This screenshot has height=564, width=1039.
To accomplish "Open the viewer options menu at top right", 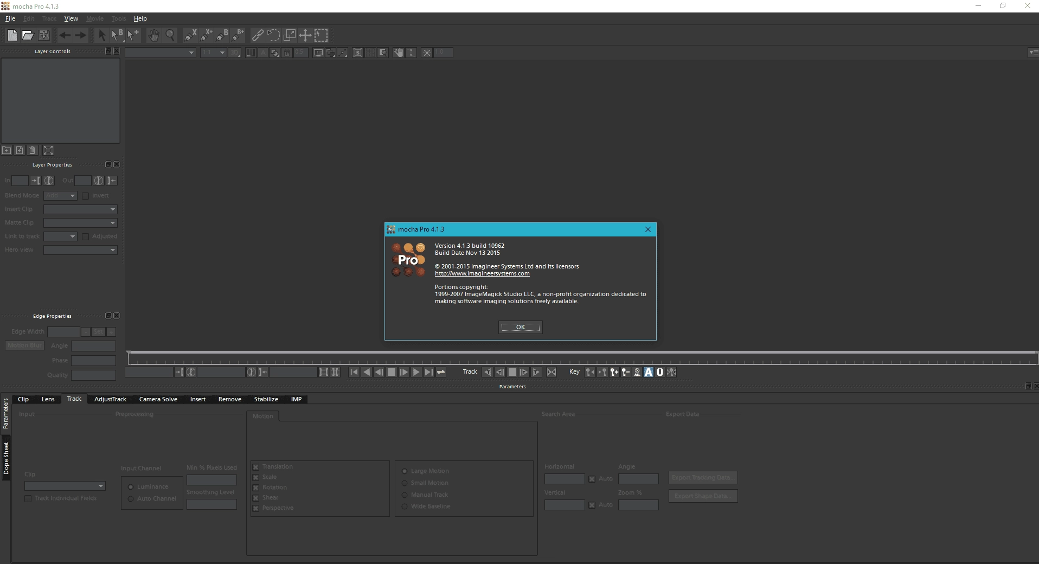I will [x=1033, y=53].
